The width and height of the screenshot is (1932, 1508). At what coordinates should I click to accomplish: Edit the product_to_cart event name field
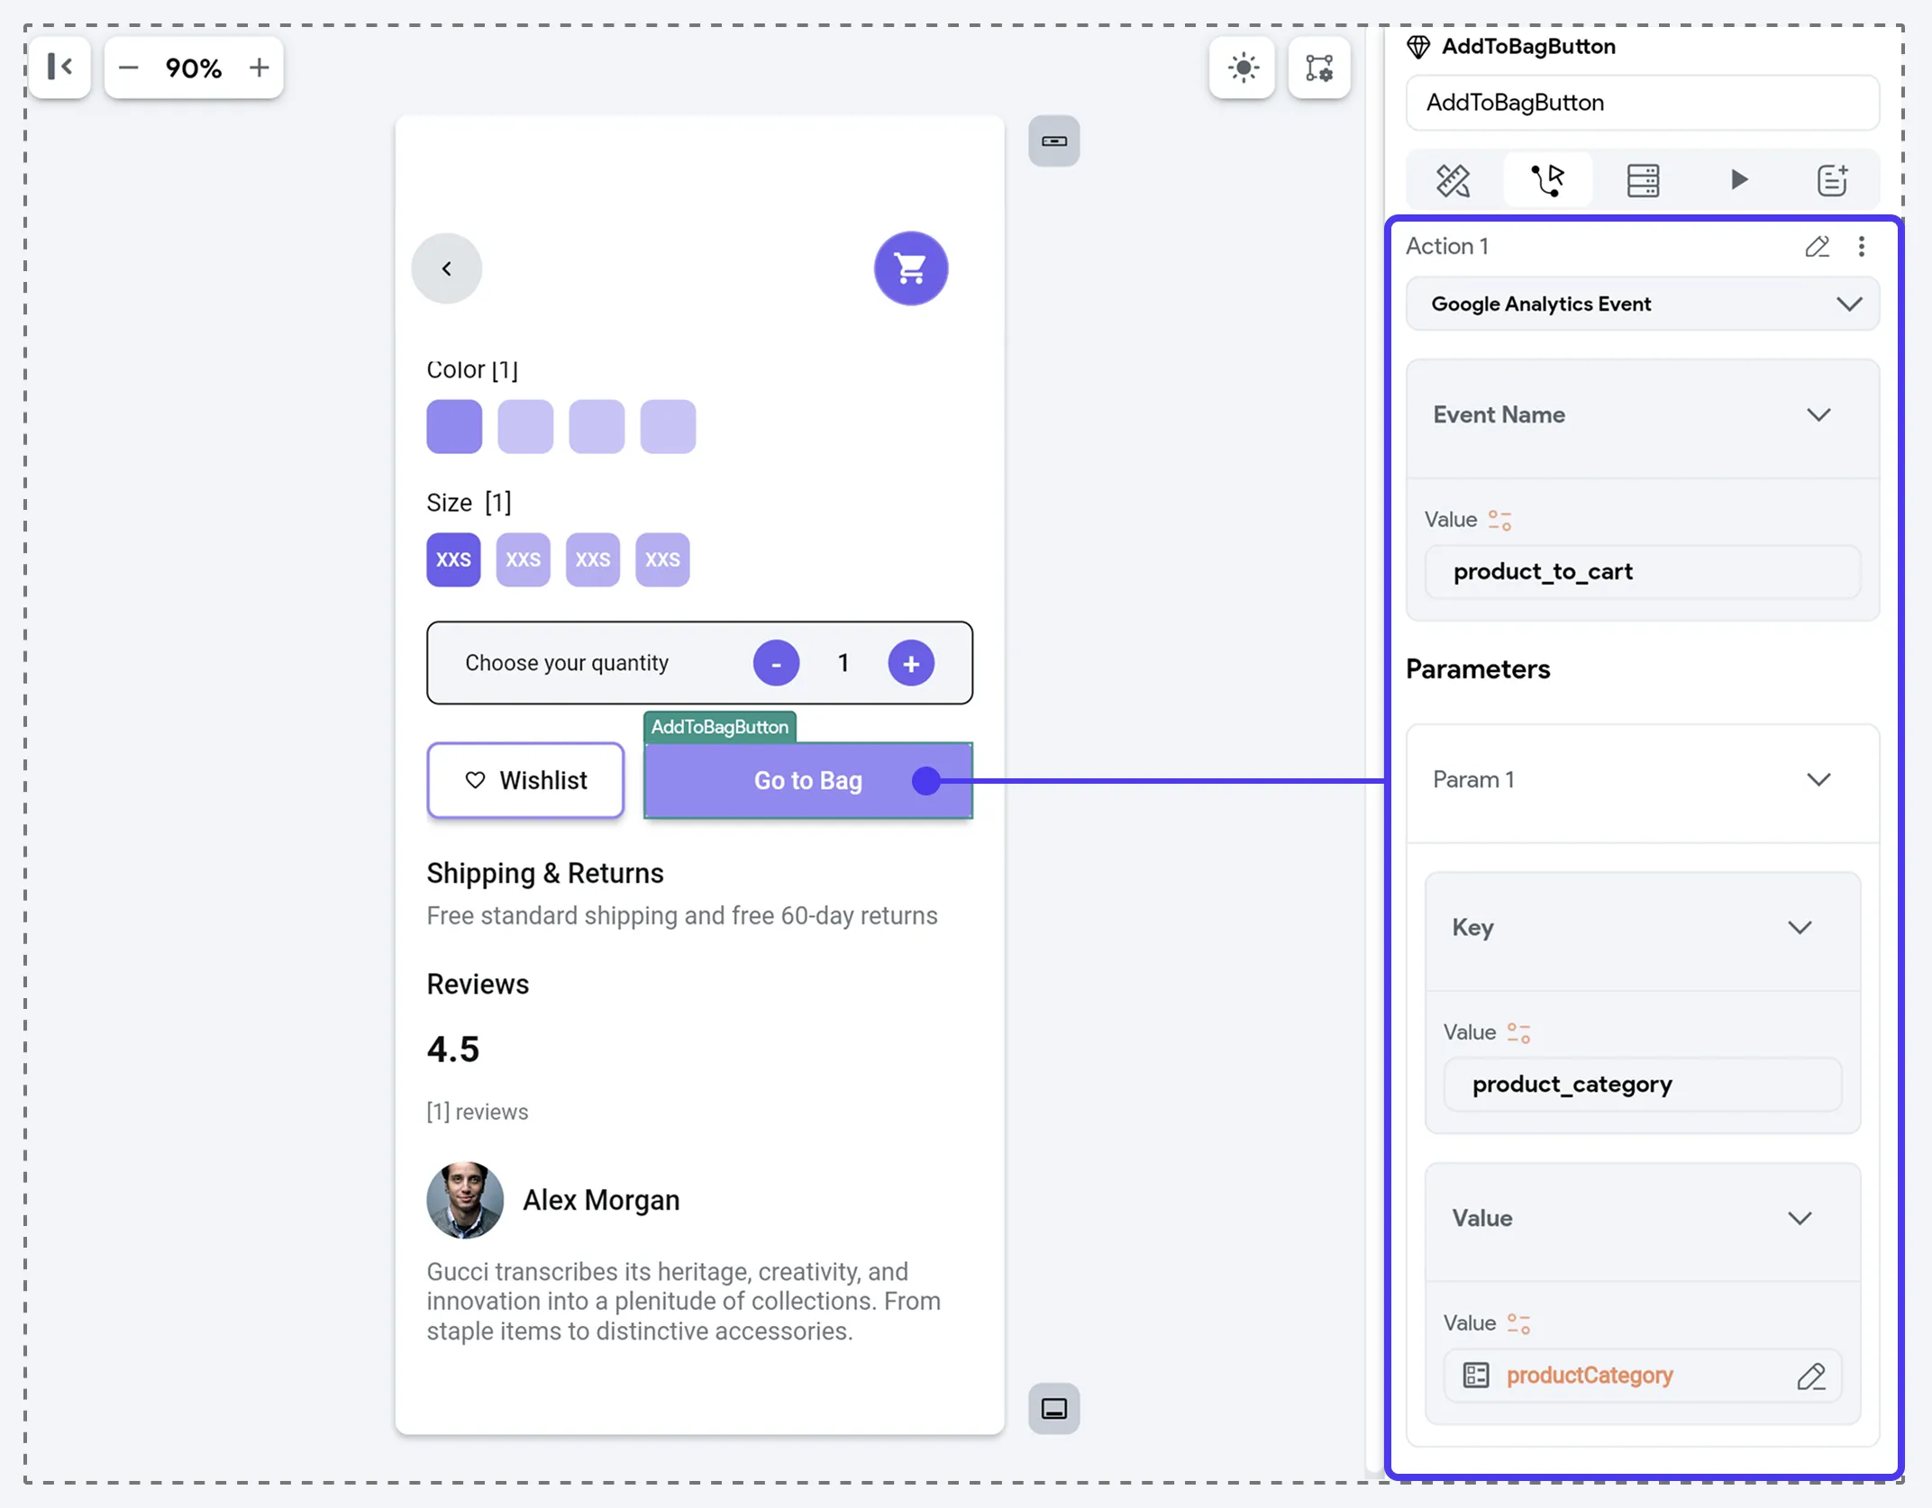click(1642, 571)
